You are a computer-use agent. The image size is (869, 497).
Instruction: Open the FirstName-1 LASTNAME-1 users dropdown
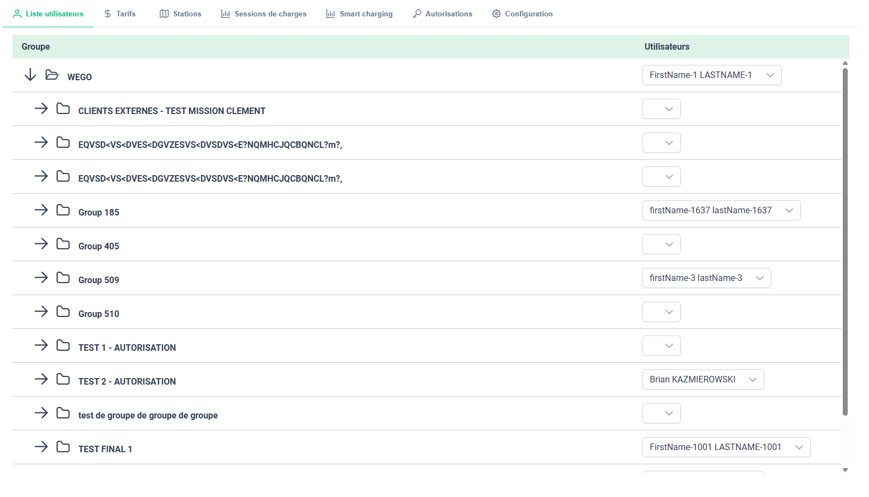[711, 75]
